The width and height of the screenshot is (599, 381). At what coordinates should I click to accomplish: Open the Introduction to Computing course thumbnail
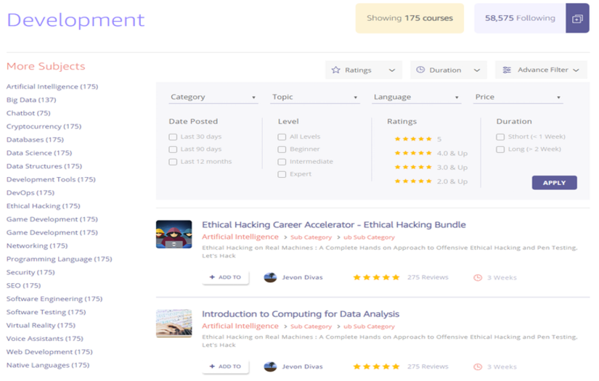coord(174,324)
